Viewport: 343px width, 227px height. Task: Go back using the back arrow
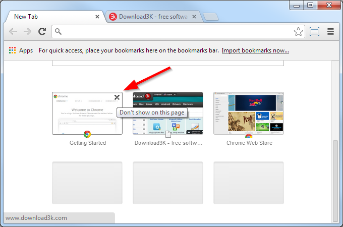click(x=13, y=32)
